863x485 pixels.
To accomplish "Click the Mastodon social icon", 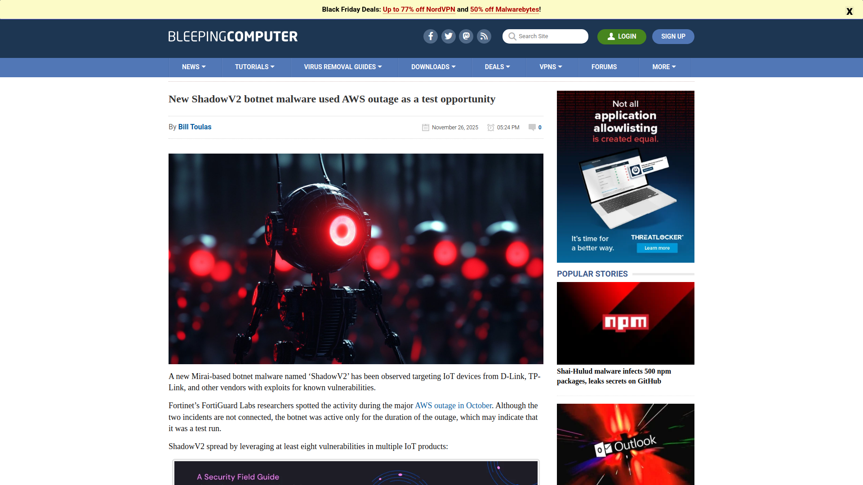I will 466,36.
